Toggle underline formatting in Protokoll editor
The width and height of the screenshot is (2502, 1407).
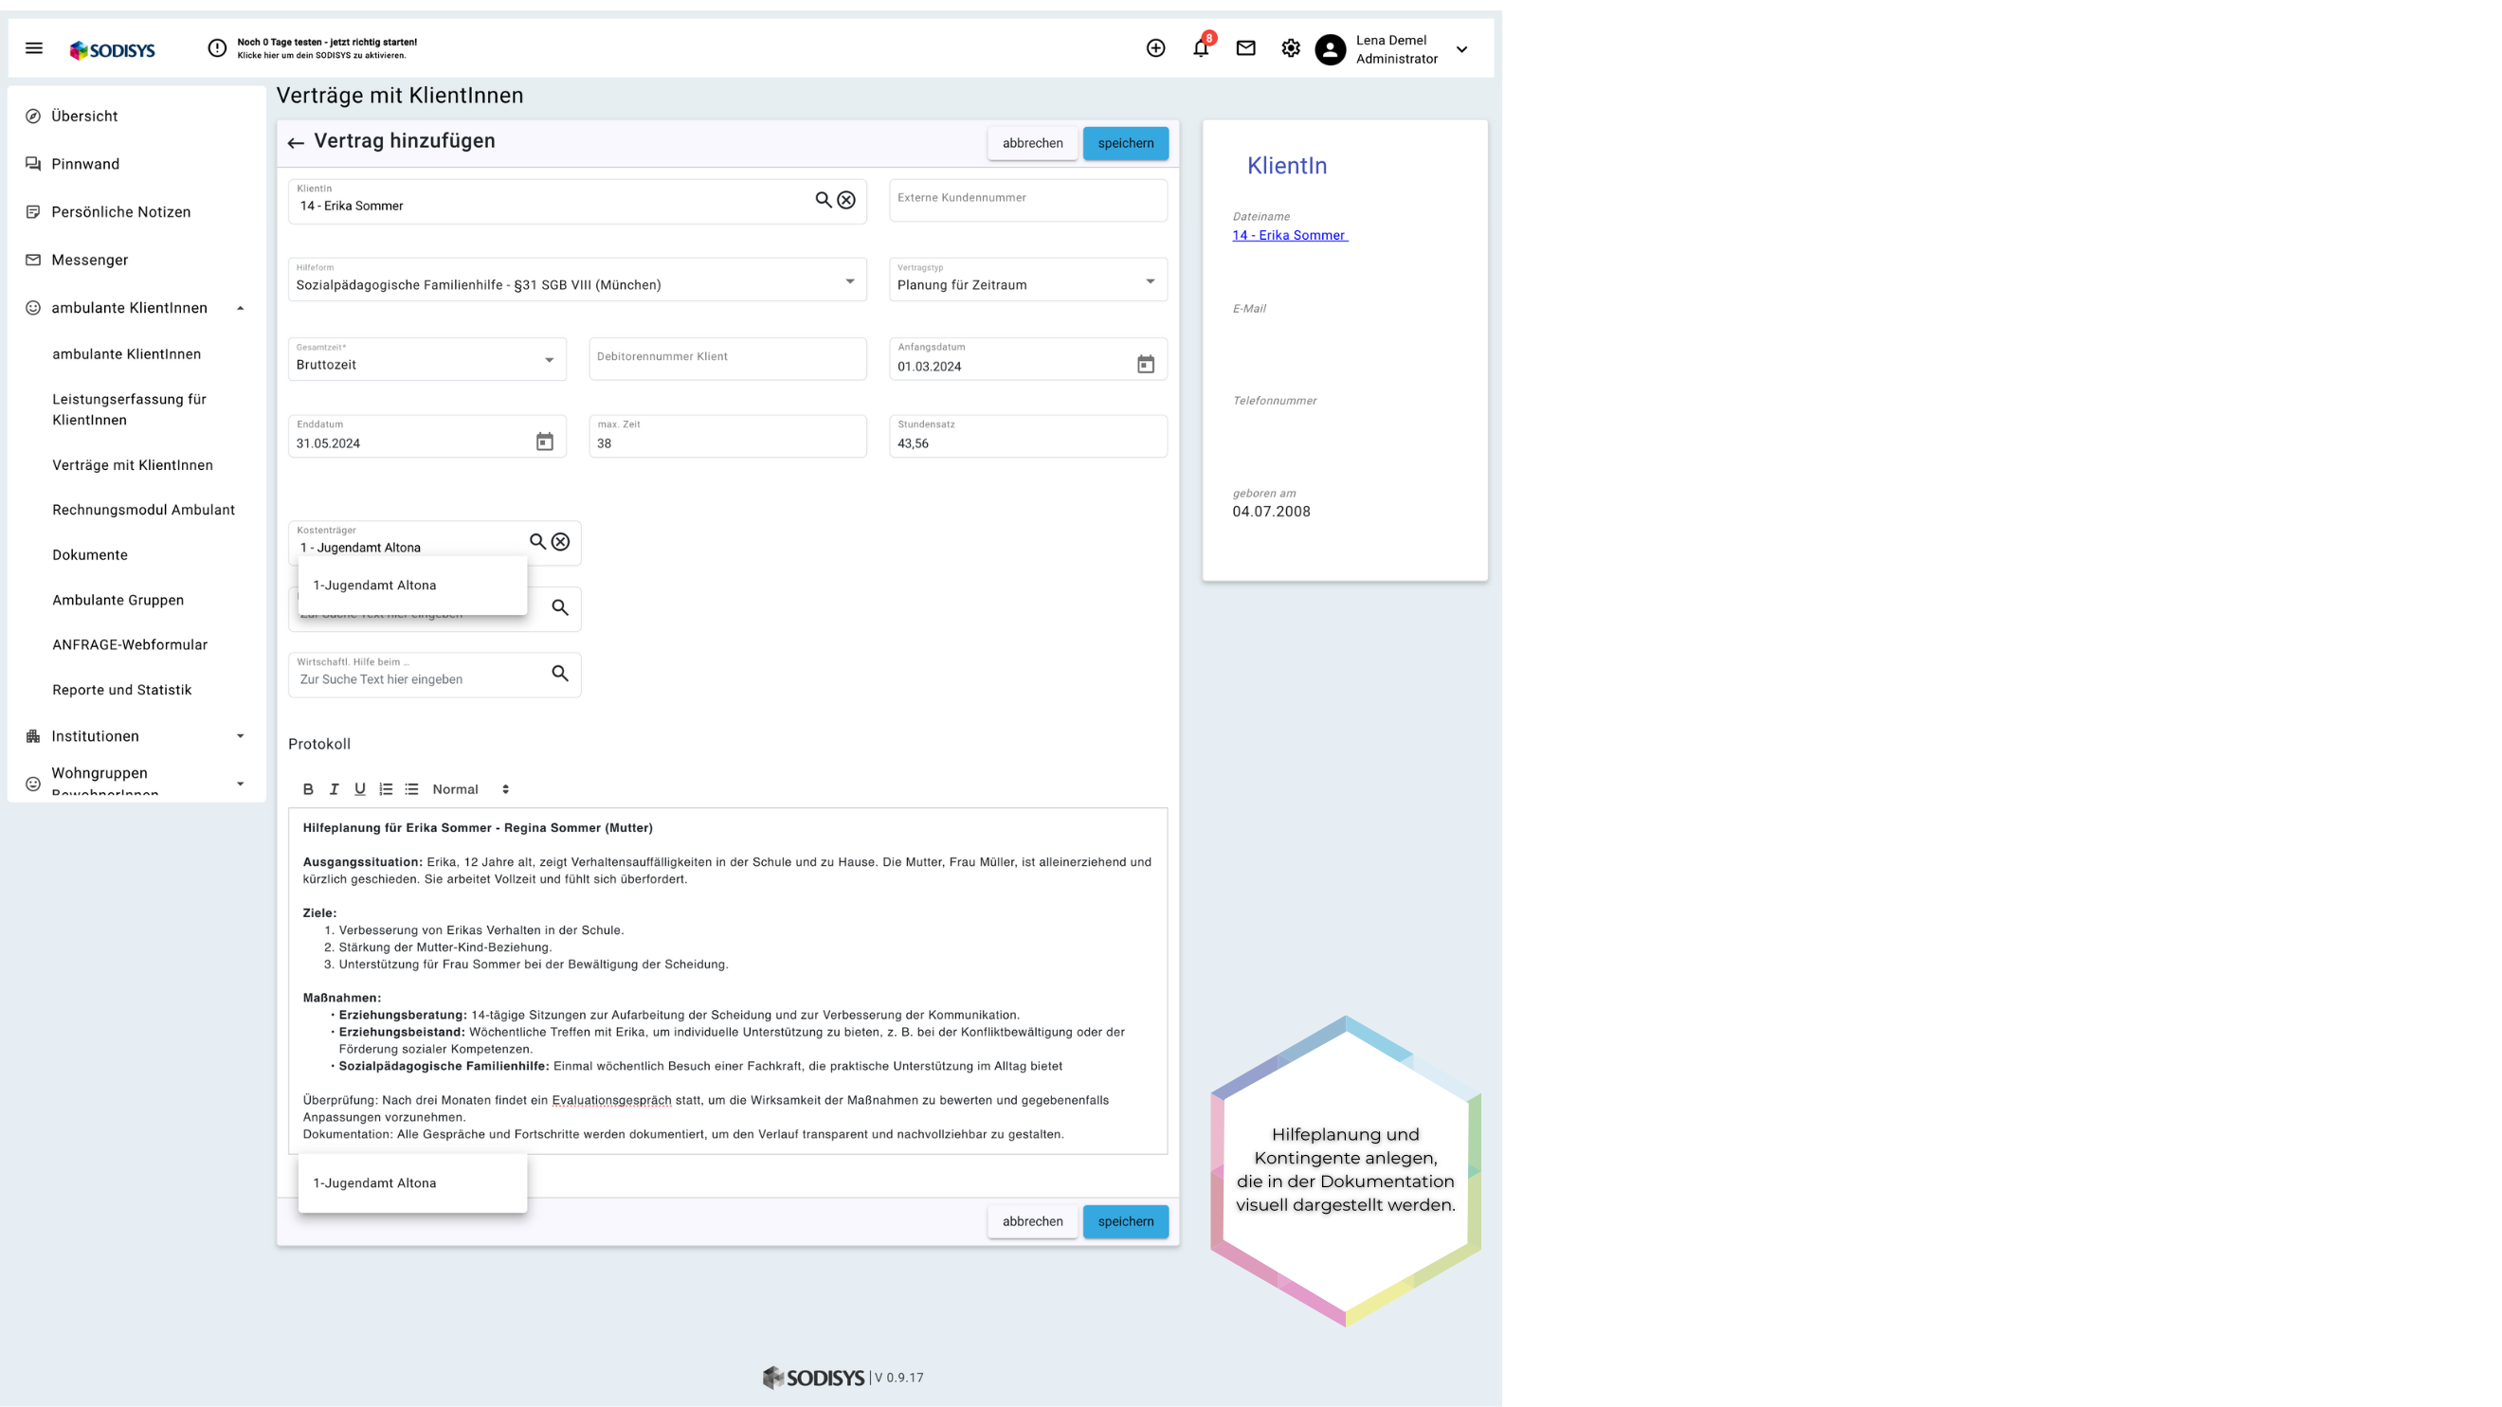click(359, 789)
